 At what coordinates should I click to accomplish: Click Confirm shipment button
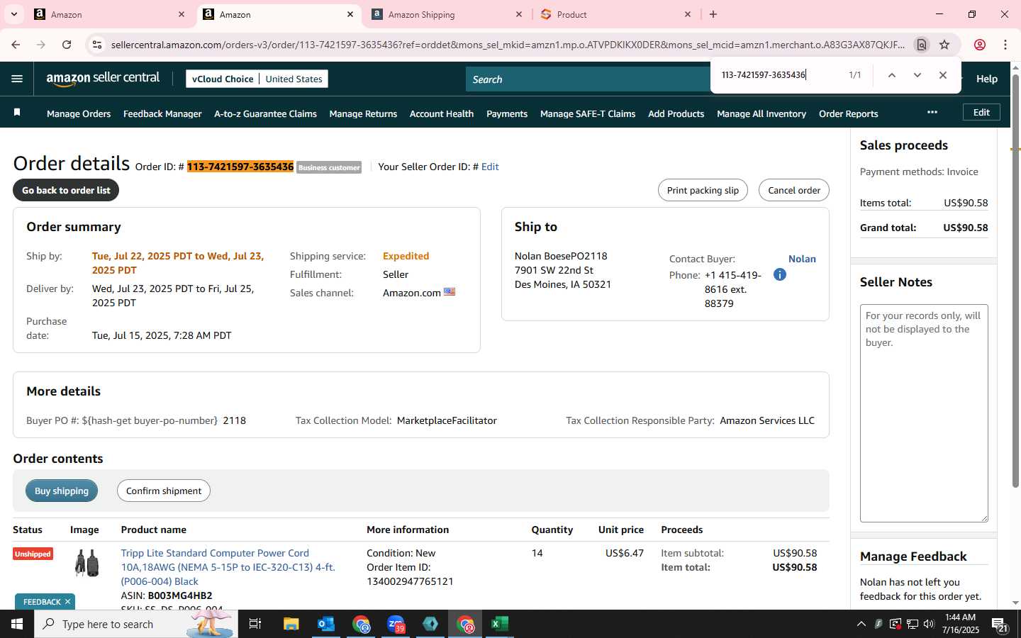[x=164, y=491]
